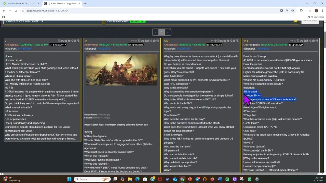The image size is (326, 183).
Task: Click the /jAm9Qi+ ID badge on post 144
Action: [296, 45]
